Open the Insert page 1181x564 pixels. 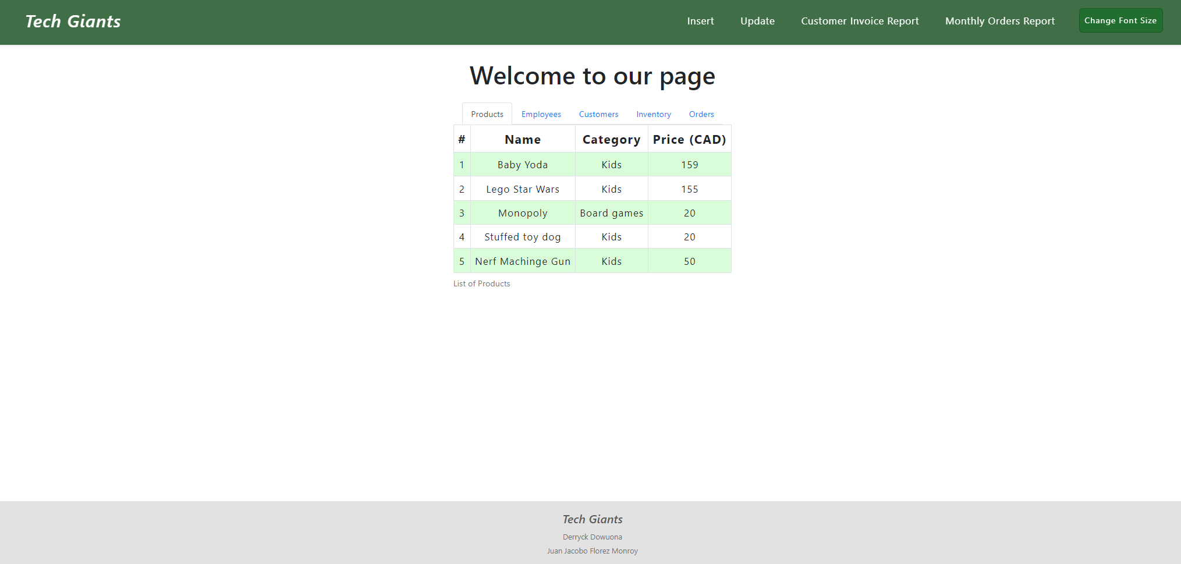click(700, 21)
